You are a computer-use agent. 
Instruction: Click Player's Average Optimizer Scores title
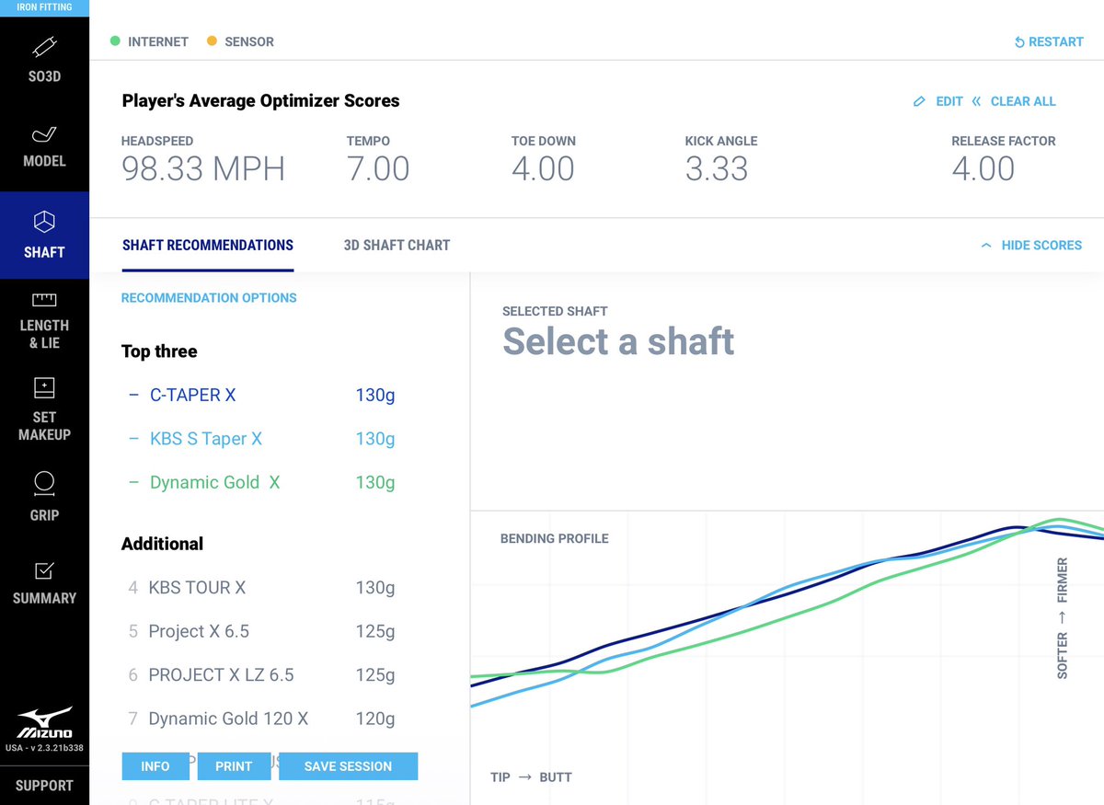tap(261, 101)
